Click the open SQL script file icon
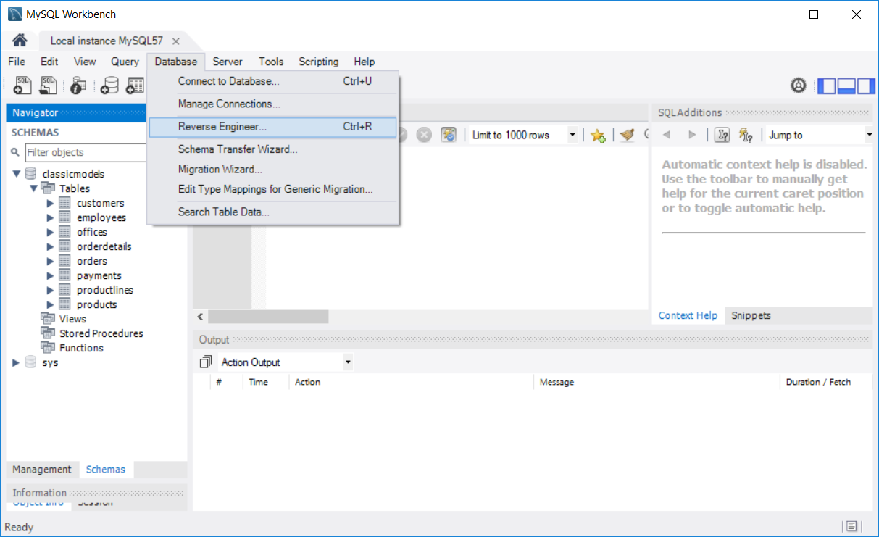The width and height of the screenshot is (879, 537). click(x=48, y=86)
